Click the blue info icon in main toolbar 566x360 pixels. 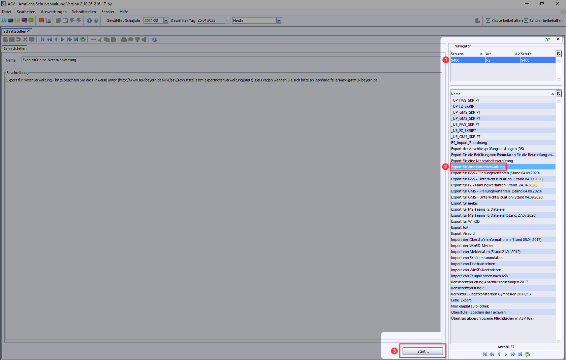tap(89, 21)
